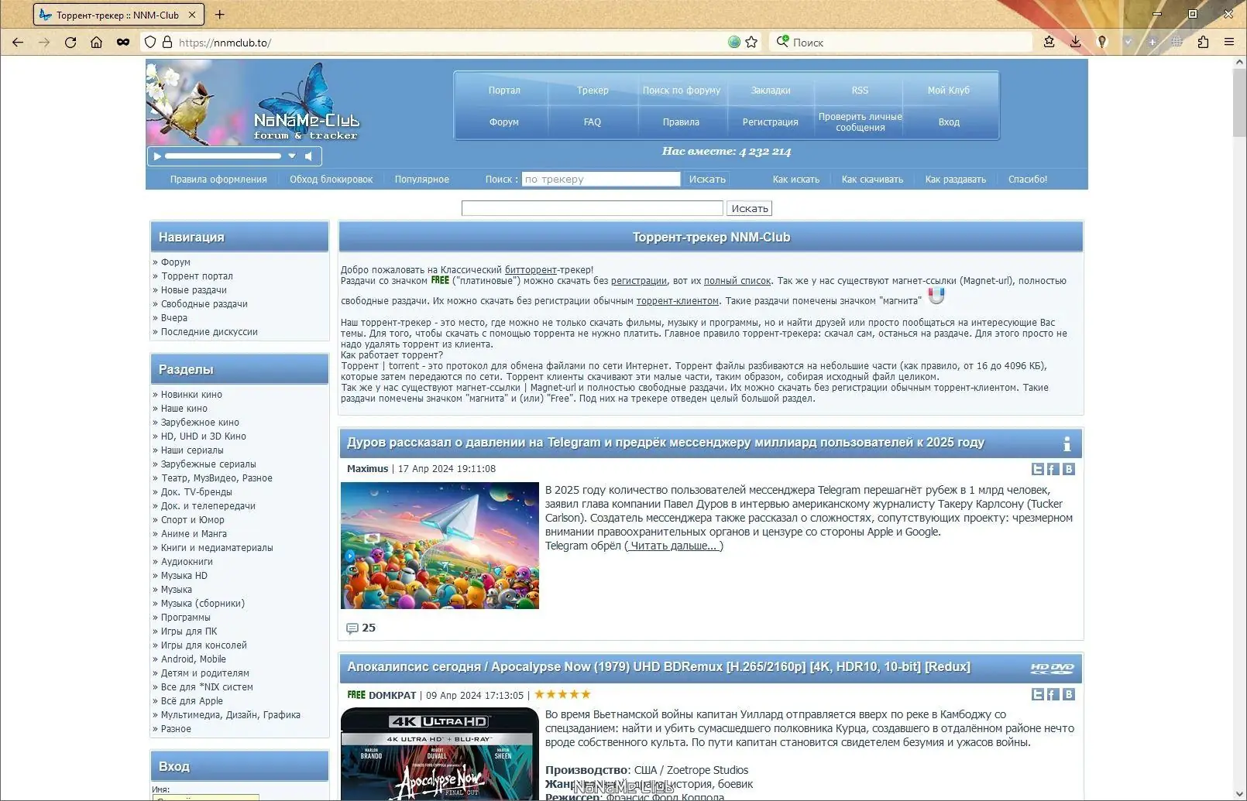Viewport: 1247px width, 801px height.
Task: Open the Apocalypse Now 4K poster thumbnail
Action: (440, 754)
